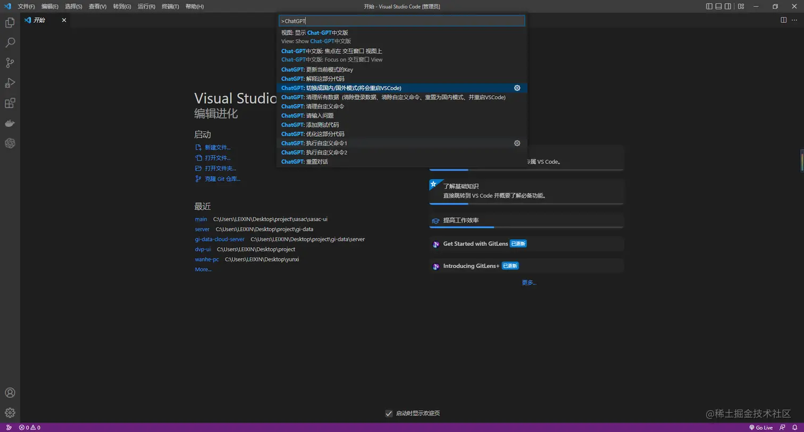
Task: Run ChatGPT: 清理所有数据 command
Action: [402, 97]
